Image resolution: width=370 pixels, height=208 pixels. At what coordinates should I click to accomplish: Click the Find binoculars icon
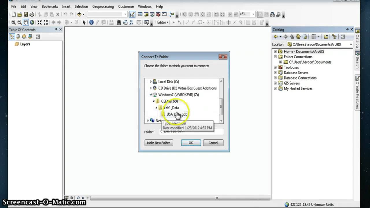(119, 22)
